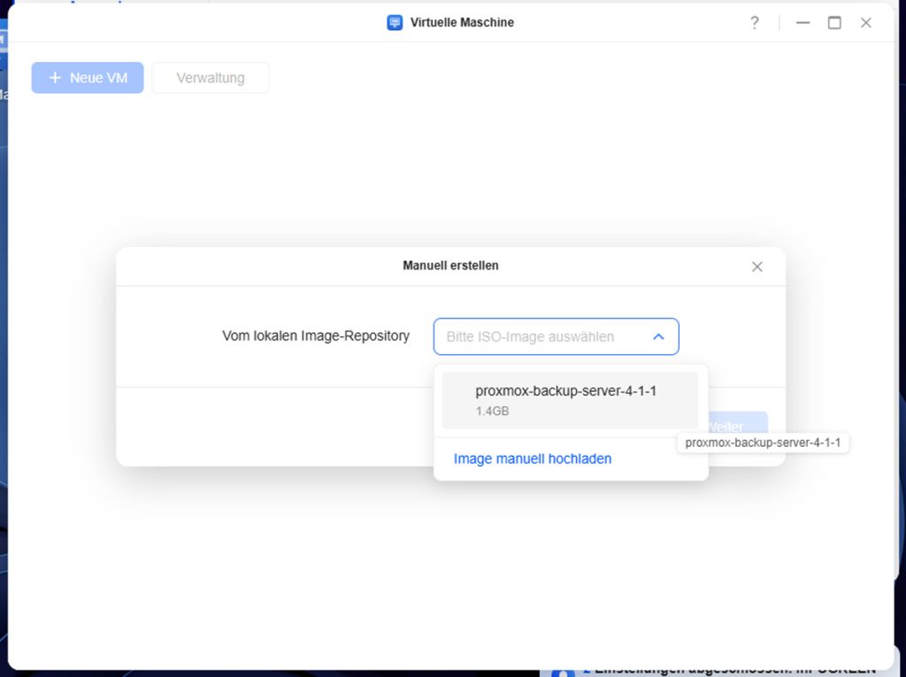906x677 pixels.
Task: Maximize the Virtuelle Maschine window
Action: coord(834,23)
